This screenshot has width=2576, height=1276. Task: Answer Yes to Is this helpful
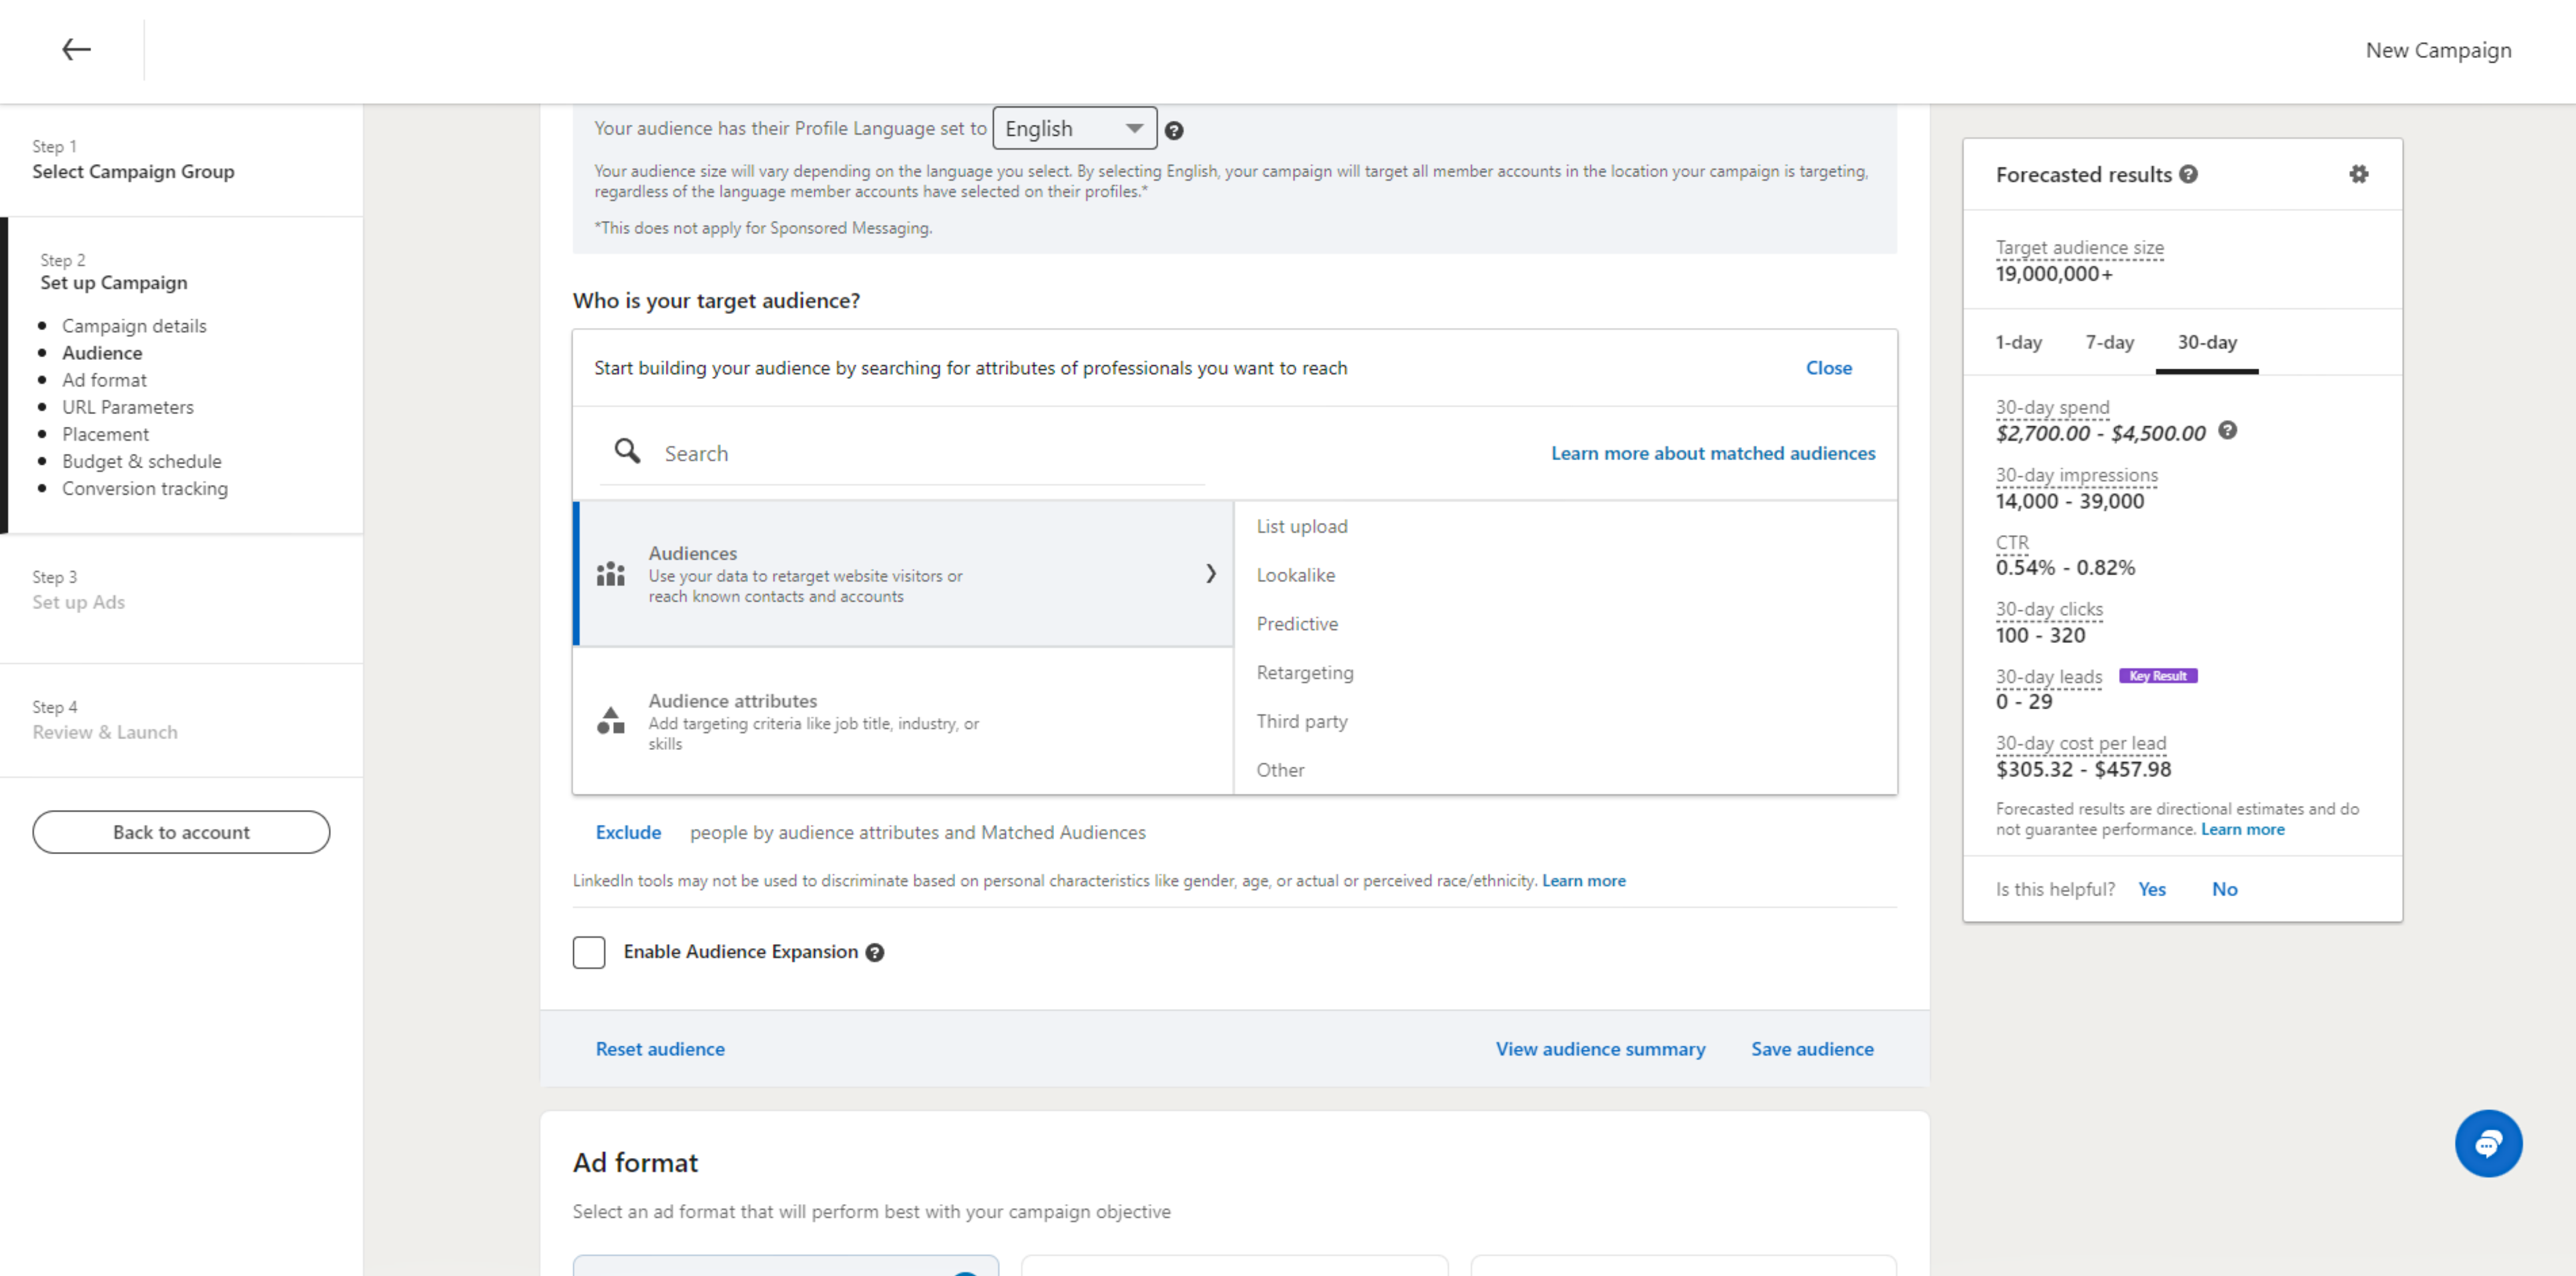click(x=2151, y=889)
